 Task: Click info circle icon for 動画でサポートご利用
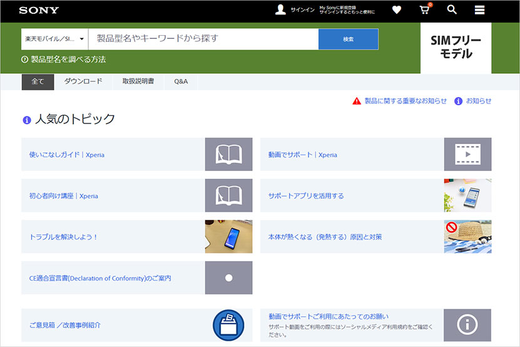click(467, 324)
